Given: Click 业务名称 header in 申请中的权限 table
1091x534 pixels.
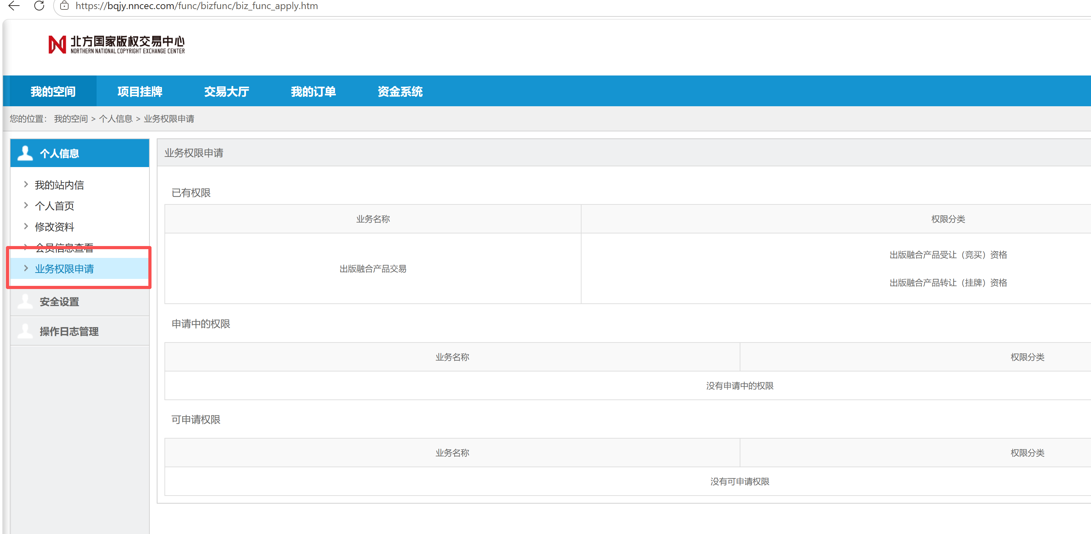Looking at the screenshot, I should tap(452, 357).
